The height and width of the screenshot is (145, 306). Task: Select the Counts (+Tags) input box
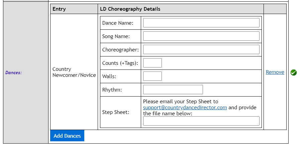[x=152, y=63]
